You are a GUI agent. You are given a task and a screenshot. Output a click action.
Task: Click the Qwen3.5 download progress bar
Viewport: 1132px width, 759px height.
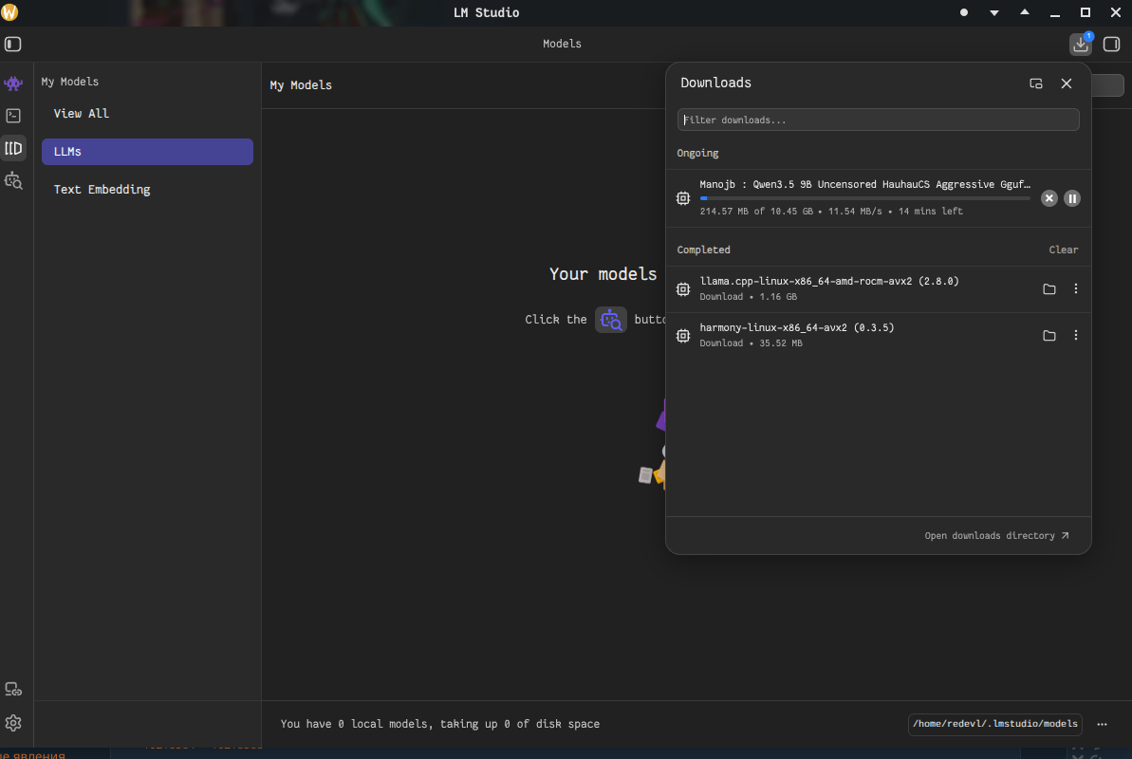[864, 198]
